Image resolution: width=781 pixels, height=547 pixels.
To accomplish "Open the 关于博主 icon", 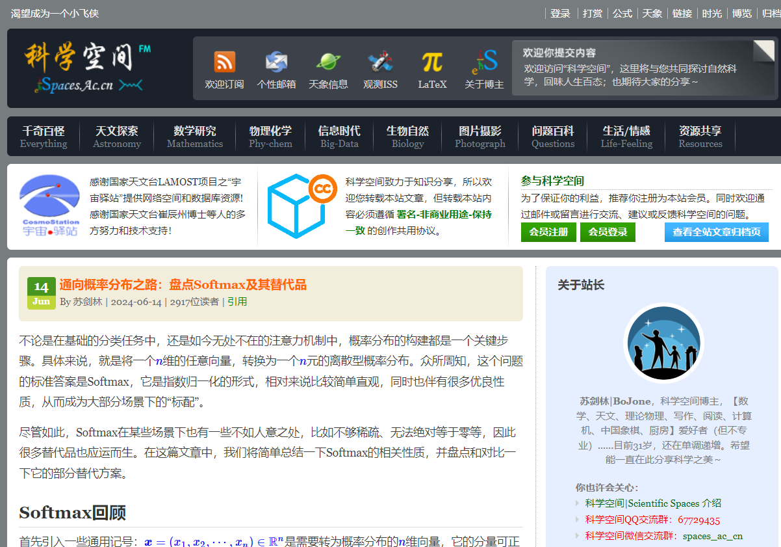I will pyautogui.click(x=485, y=62).
